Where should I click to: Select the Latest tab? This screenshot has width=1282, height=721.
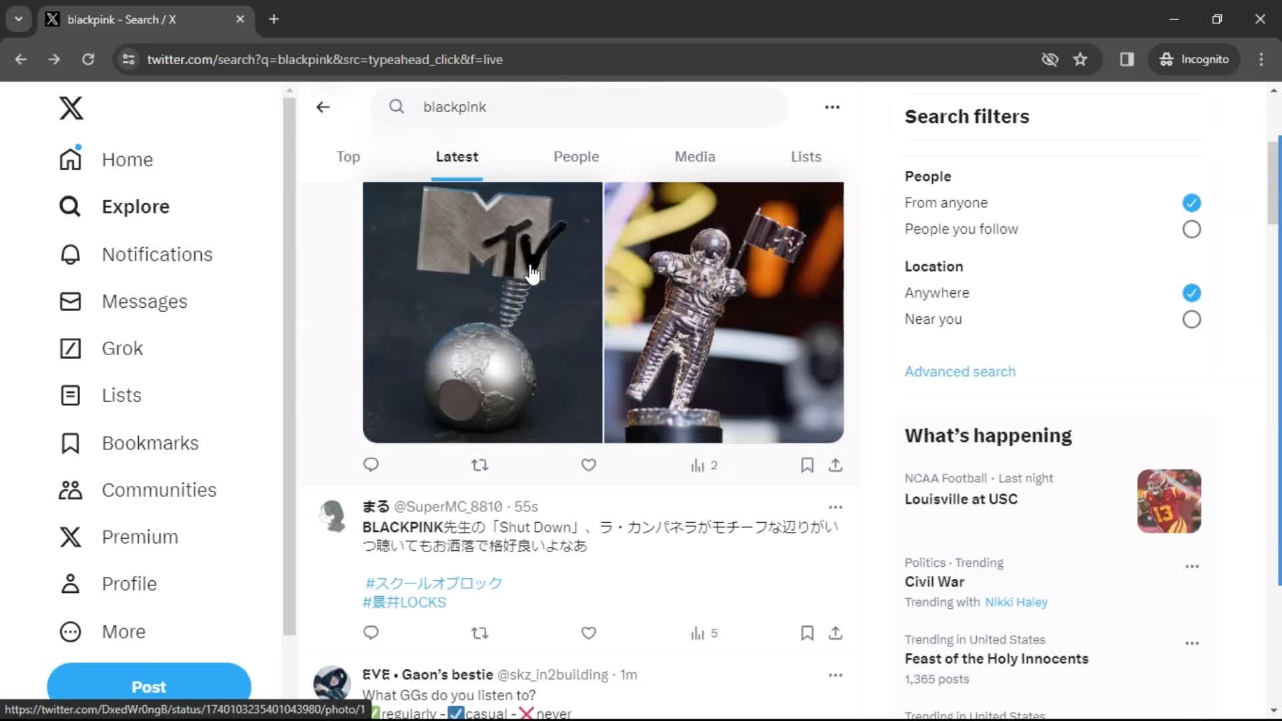click(457, 157)
